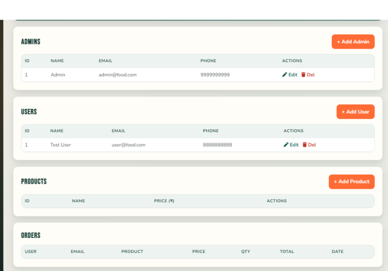388x271 pixels.
Task: Click the NAME column header in Users table
Action: 56,131
